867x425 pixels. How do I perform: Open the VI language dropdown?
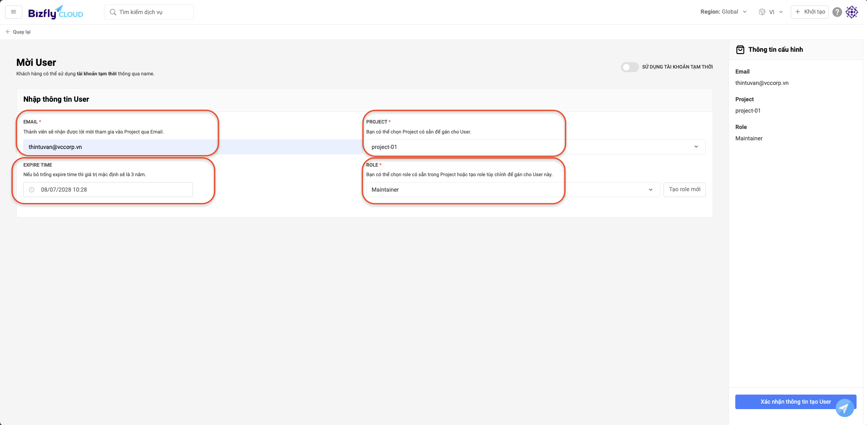pos(776,12)
